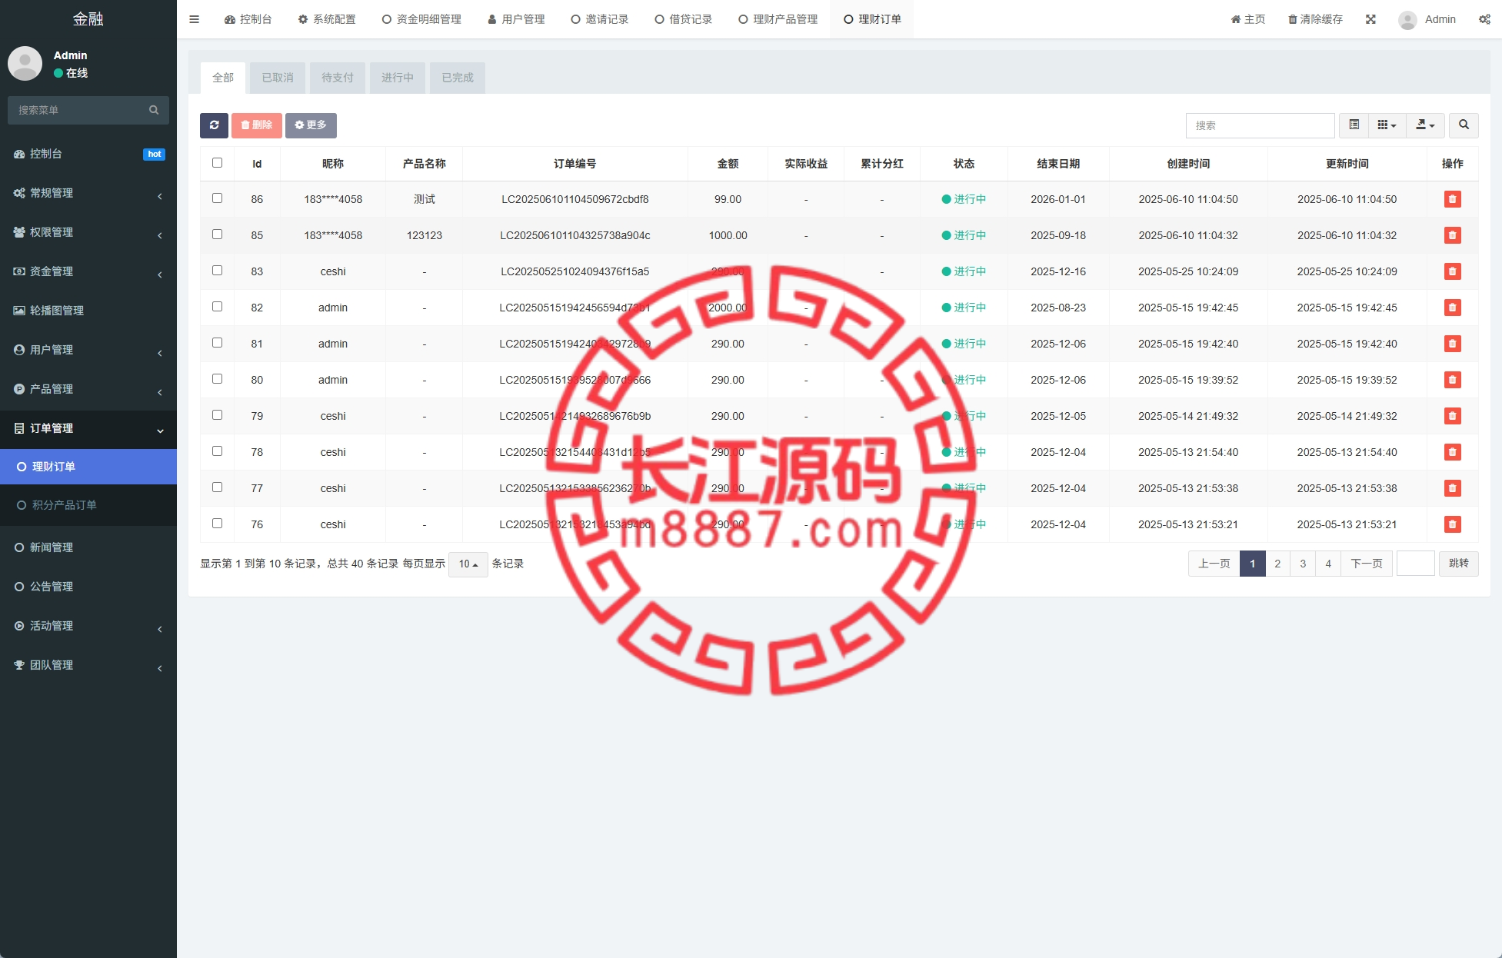Delete order row with Id 81

point(1452,344)
